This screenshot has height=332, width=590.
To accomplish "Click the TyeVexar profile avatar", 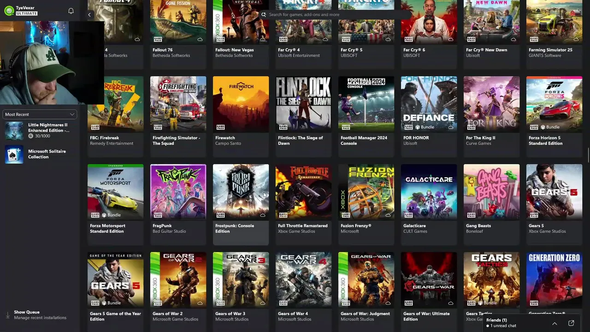I will click(x=9, y=11).
